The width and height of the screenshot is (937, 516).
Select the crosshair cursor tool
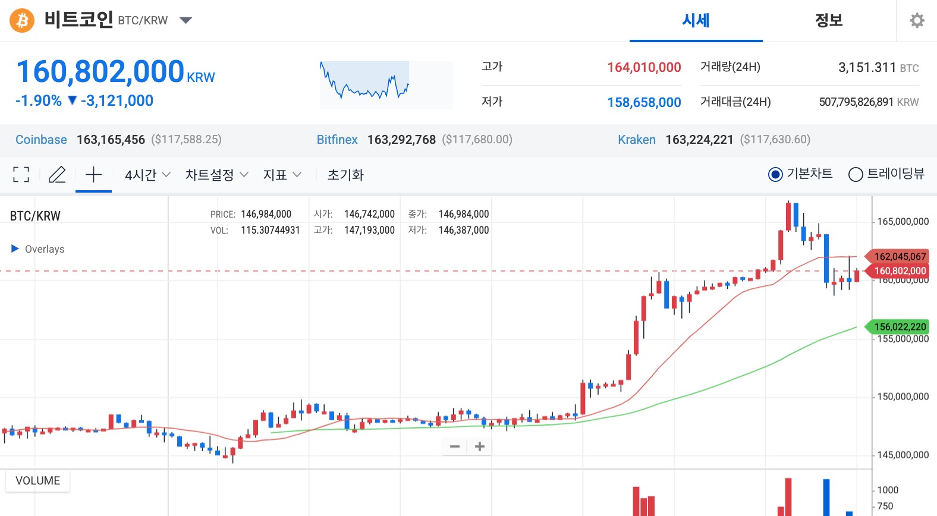pyautogui.click(x=93, y=175)
